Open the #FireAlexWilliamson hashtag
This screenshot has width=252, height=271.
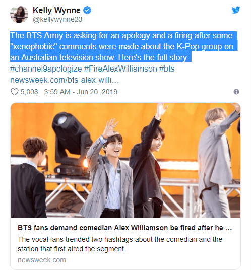tap(120, 69)
